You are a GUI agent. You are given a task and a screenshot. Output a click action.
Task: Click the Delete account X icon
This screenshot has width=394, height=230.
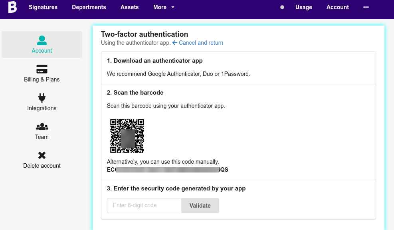(42, 155)
